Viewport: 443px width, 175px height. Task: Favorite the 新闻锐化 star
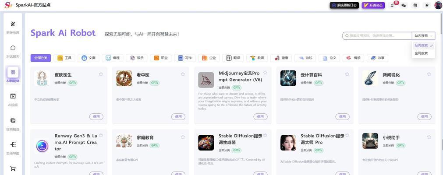(x=429, y=74)
